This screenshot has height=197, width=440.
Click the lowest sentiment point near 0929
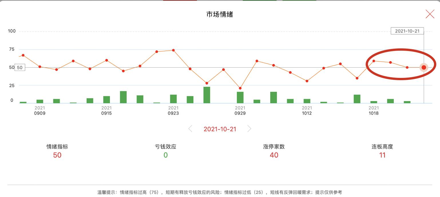click(x=240, y=88)
